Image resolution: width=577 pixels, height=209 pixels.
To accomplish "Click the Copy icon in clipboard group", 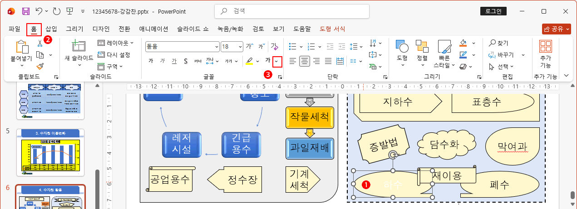I will click(x=39, y=55).
